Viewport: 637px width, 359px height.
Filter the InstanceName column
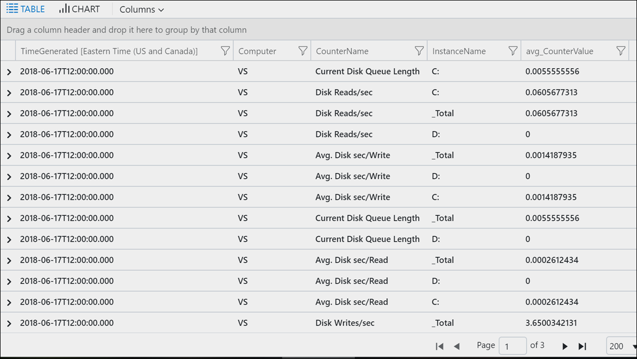click(513, 51)
